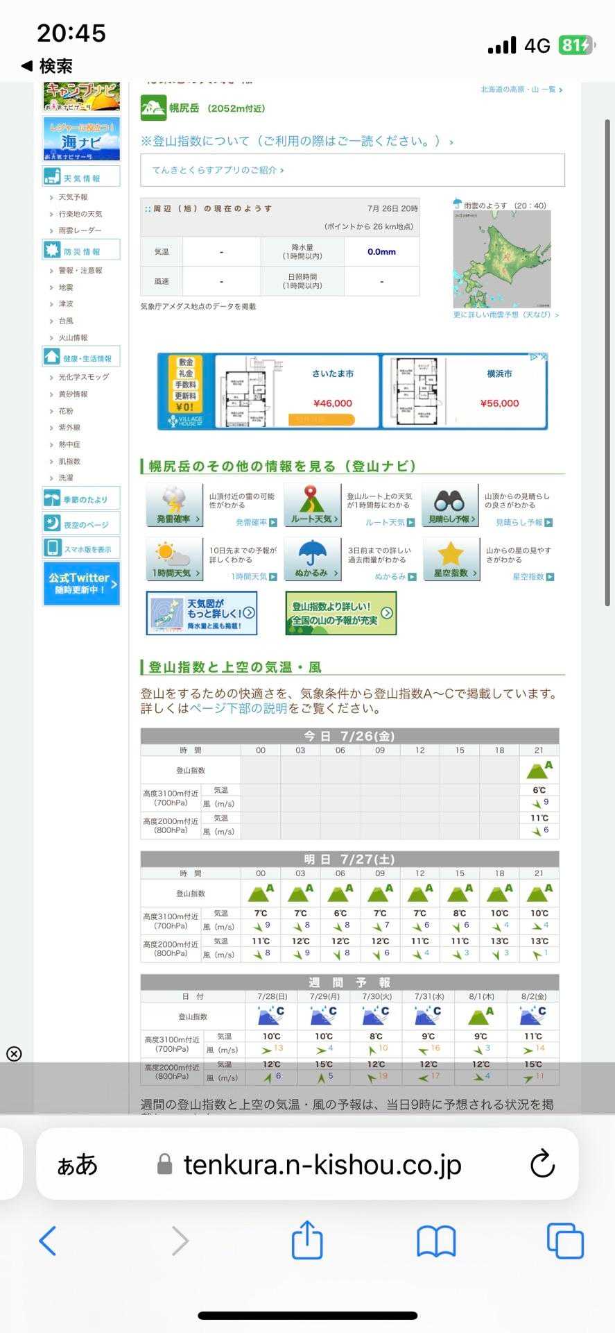Image resolution: width=615 pixels, height=1333 pixels.
Task: Tap the Safari share icon
Action: pos(307,1240)
